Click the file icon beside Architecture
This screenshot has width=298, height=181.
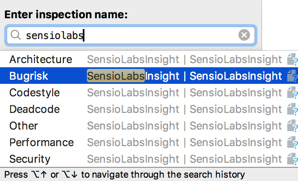(292, 60)
